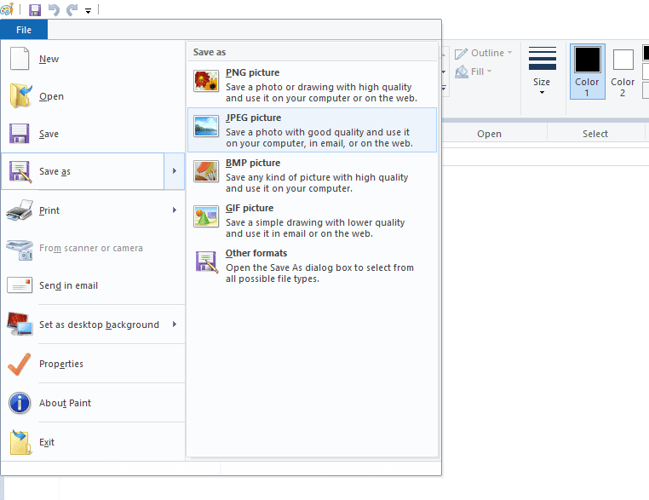649x500 pixels.
Task: Open image Properties
Action: pos(93,364)
